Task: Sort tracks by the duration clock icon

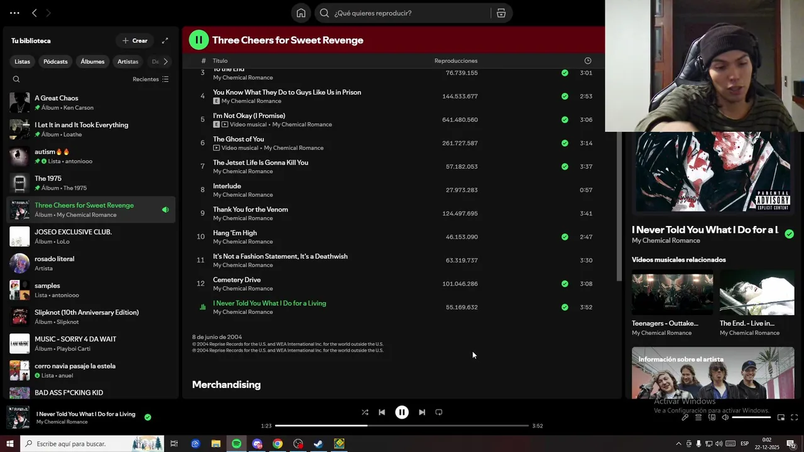Action: pyautogui.click(x=588, y=61)
